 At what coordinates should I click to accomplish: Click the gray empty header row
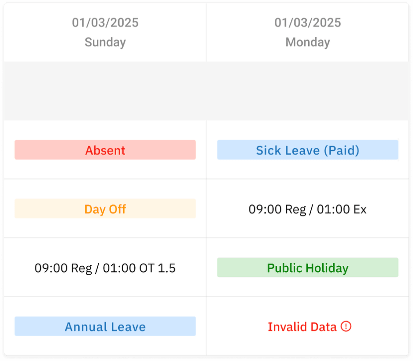pyautogui.click(x=206, y=91)
